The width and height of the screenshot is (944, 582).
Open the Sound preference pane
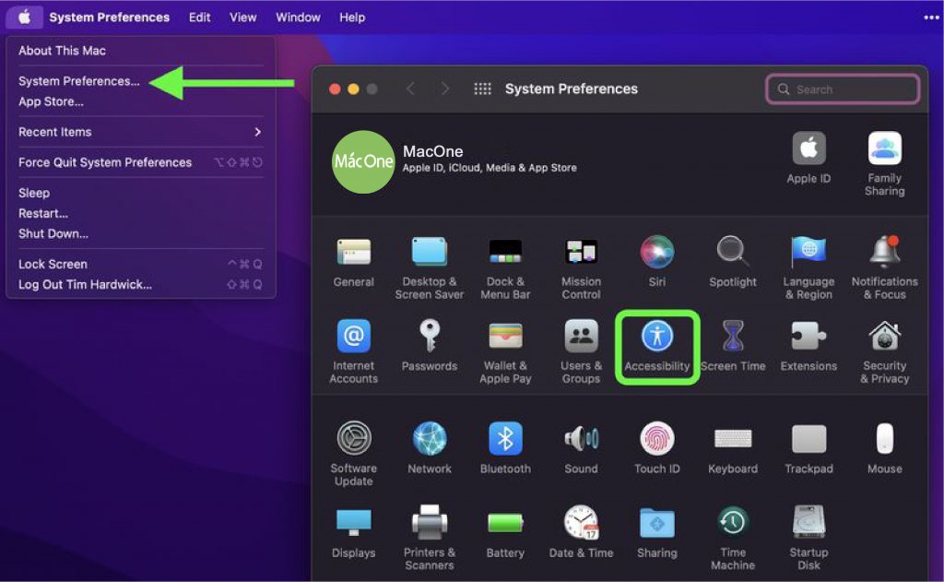[581, 448]
